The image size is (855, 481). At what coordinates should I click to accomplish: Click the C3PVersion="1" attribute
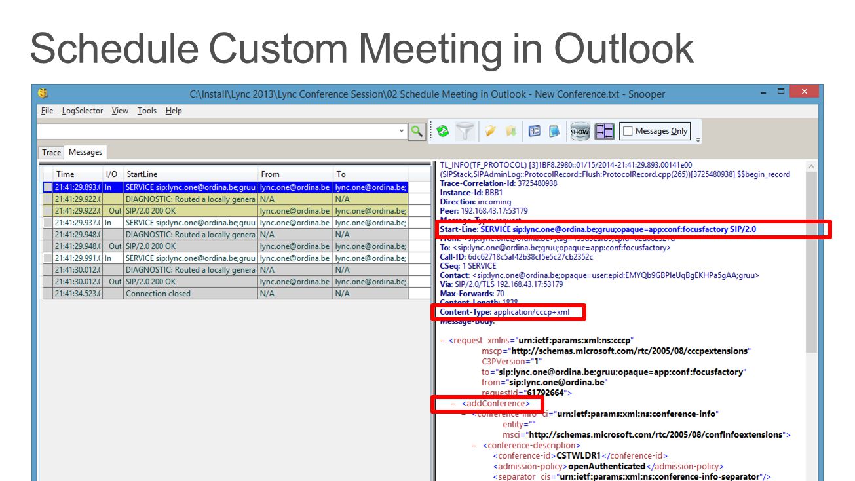(x=512, y=362)
